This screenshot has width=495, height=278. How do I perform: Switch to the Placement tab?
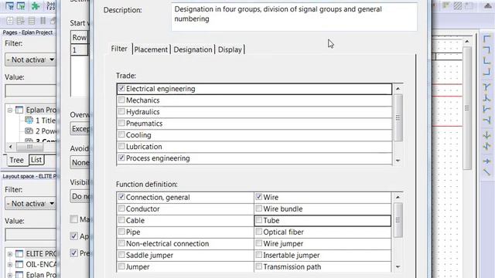pyautogui.click(x=151, y=49)
